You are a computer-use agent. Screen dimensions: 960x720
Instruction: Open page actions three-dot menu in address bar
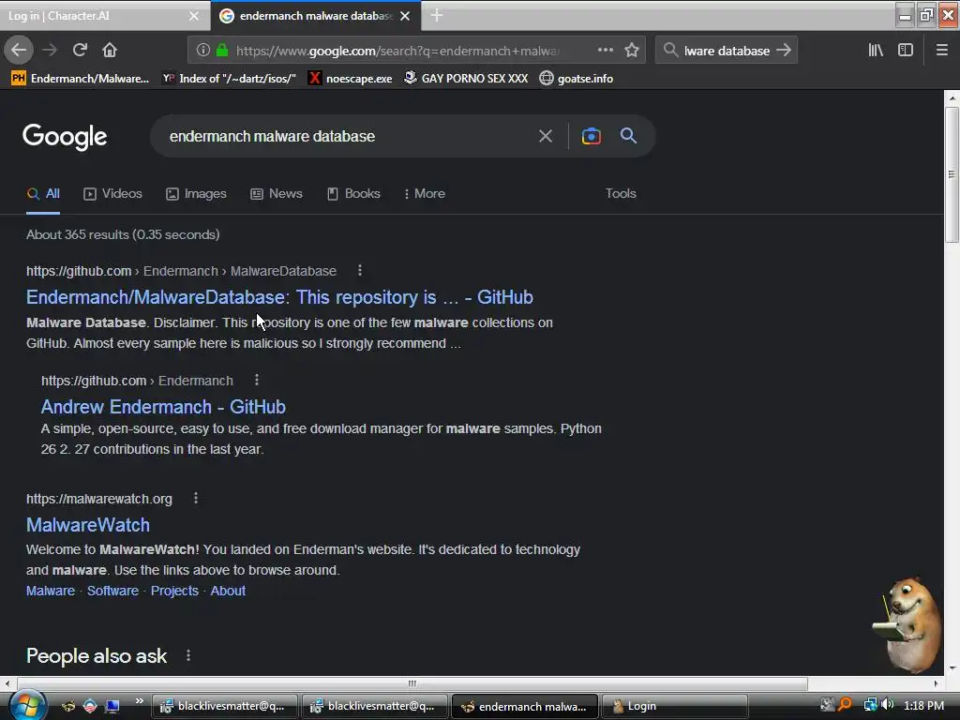605,51
